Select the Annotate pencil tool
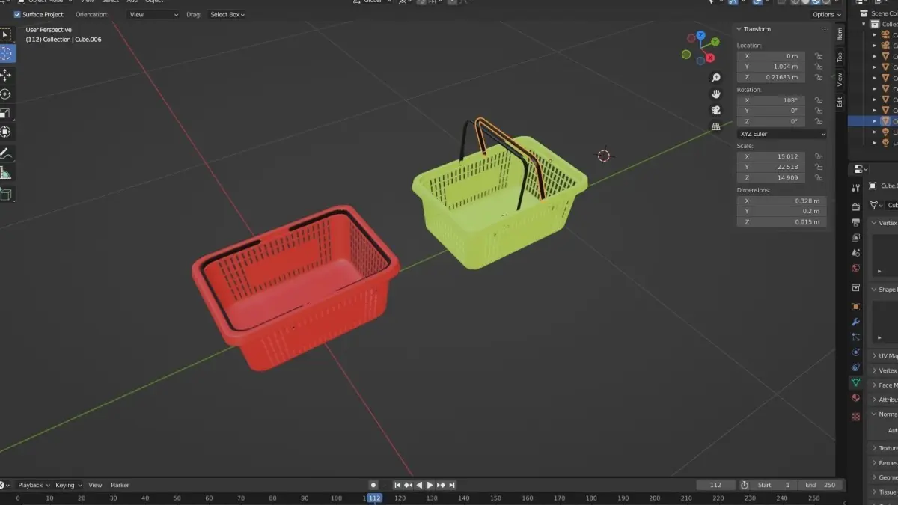The width and height of the screenshot is (898, 505). coord(6,153)
